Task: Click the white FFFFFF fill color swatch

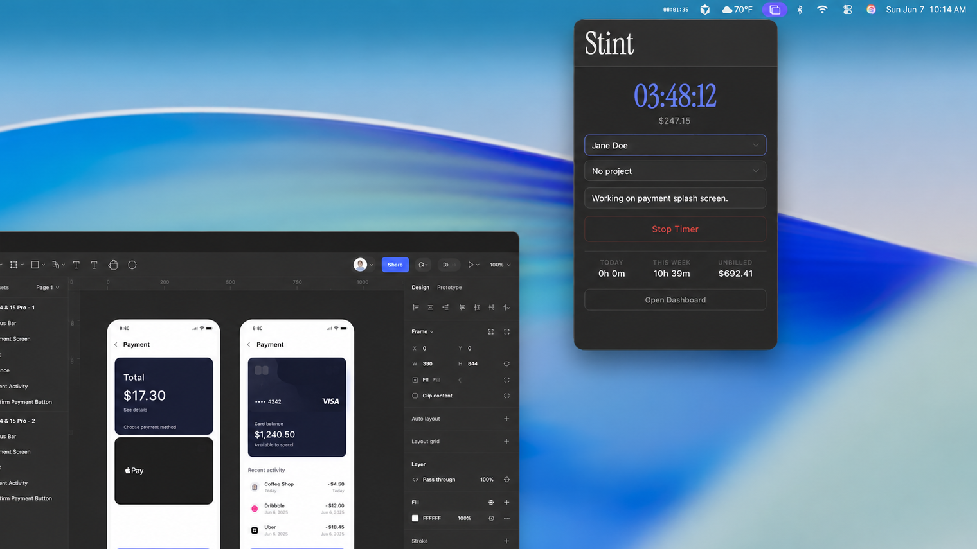Action: (415, 518)
